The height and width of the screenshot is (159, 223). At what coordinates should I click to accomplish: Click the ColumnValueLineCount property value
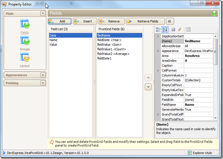[x=198, y=75]
